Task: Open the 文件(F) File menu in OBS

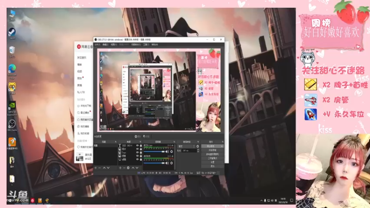Action: tap(98, 44)
